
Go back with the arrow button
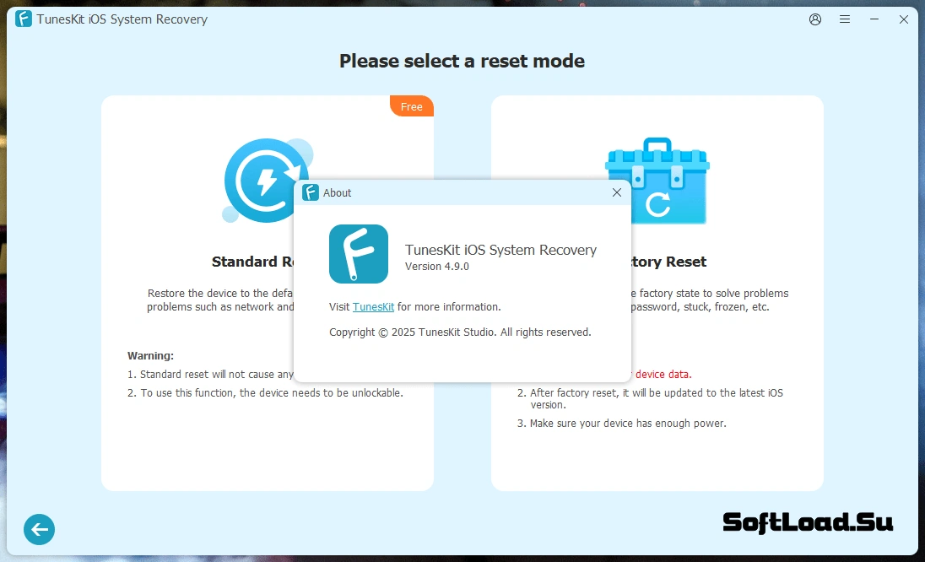click(40, 529)
